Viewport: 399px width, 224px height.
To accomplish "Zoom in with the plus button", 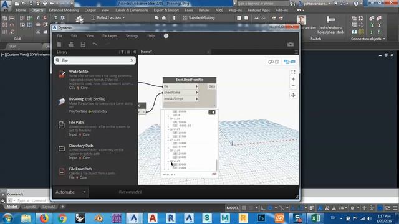I will 293,79.
